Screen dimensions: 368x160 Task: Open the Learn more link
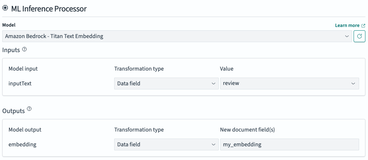click(x=350, y=25)
